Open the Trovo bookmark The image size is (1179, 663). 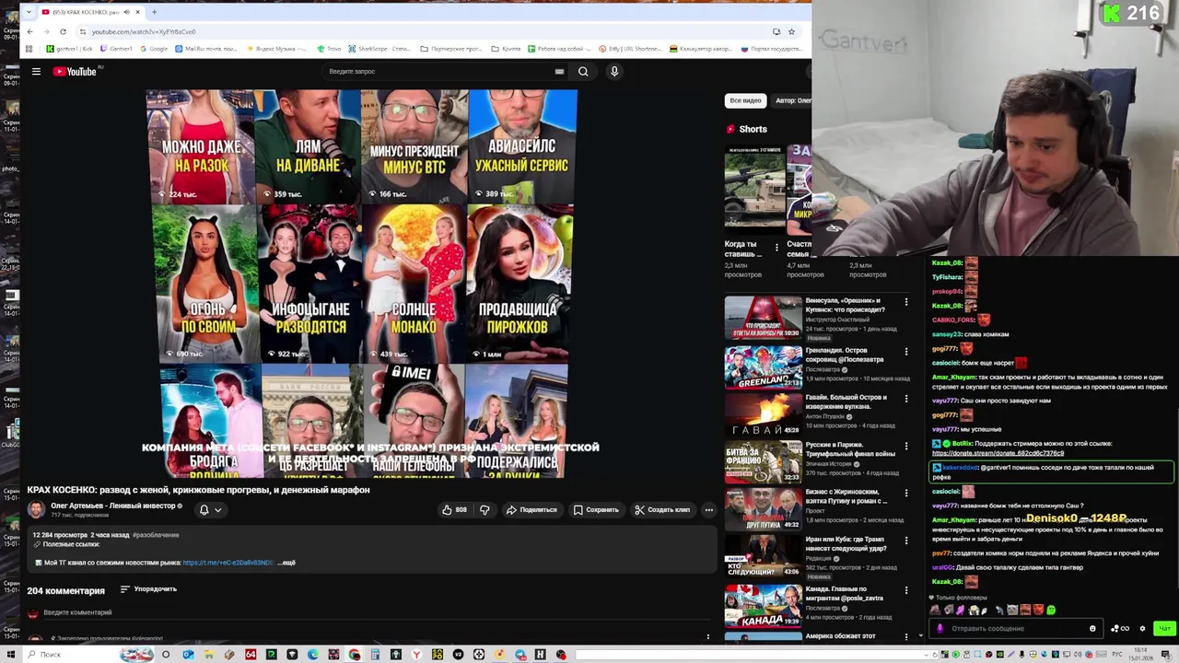329,49
